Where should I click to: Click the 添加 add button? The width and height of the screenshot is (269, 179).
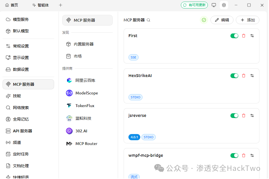pos(248,20)
